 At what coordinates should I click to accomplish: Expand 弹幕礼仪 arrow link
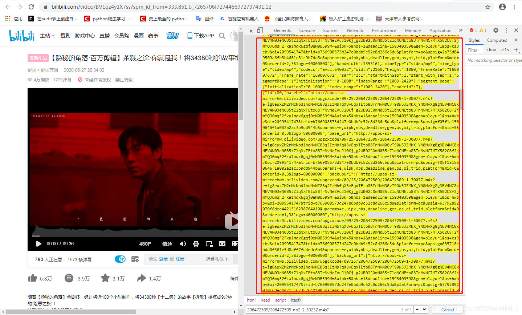tap(217, 259)
